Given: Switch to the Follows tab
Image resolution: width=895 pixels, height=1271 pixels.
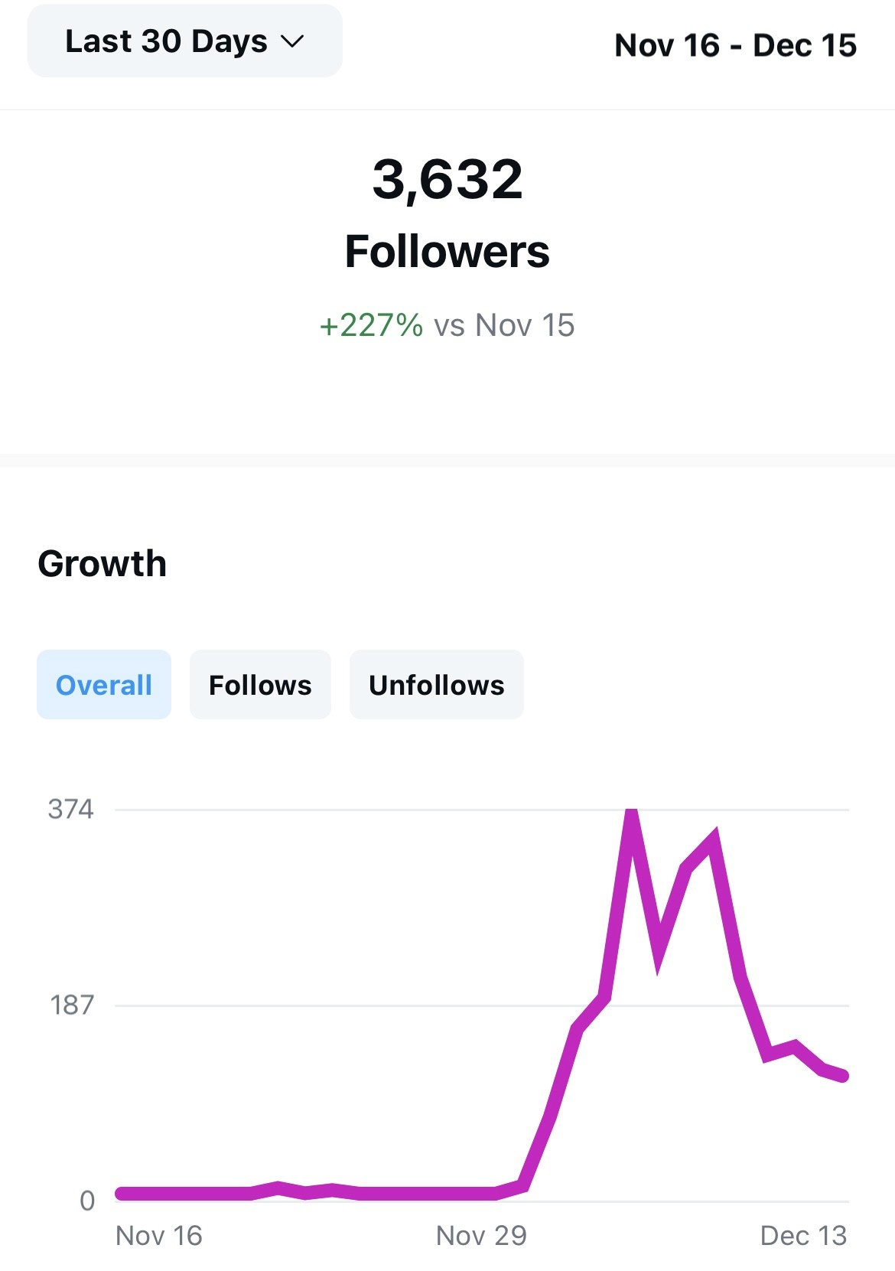Looking at the screenshot, I should click(x=260, y=685).
